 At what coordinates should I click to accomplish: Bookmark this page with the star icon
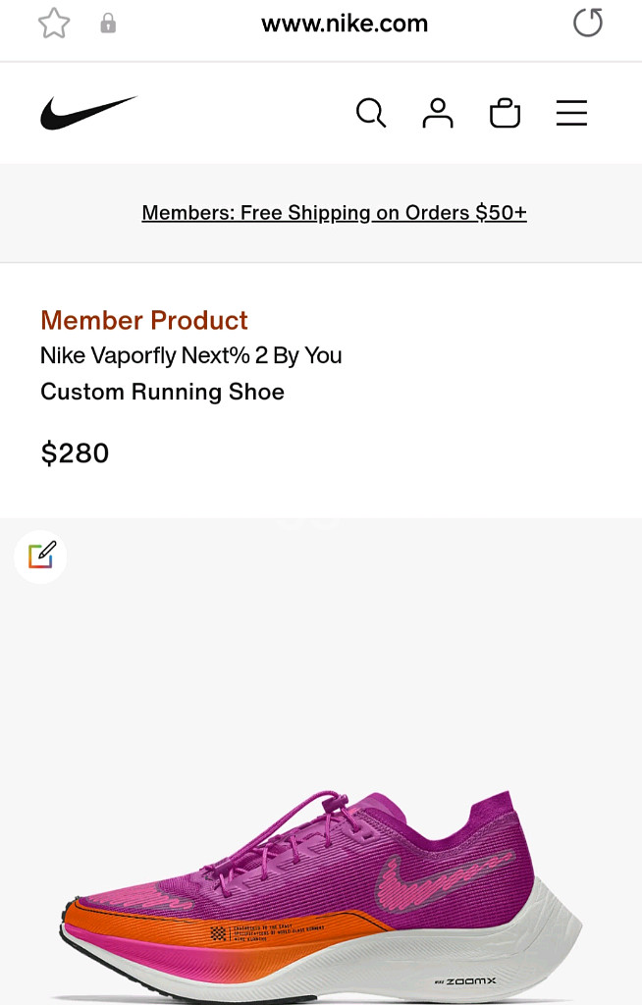tap(54, 24)
